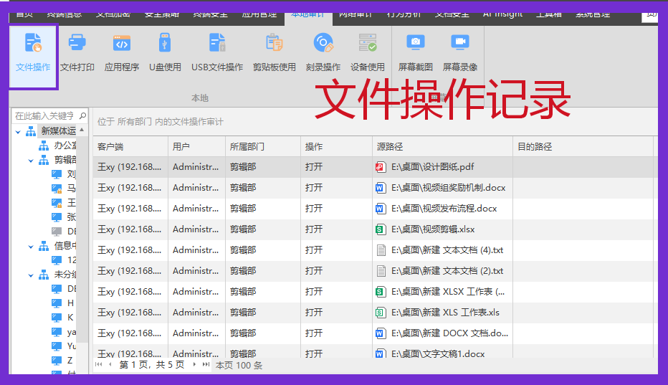This screenshot has width=668, height=385.
Task: Open the 屏幕录像 video recorder icon
Action: pos(460,42)
